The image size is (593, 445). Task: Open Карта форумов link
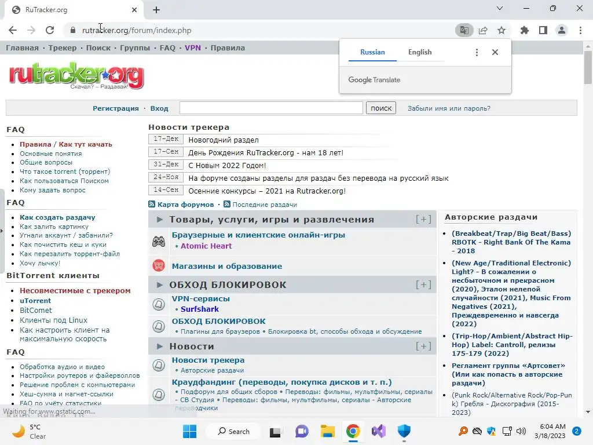[x=185, y=205]
